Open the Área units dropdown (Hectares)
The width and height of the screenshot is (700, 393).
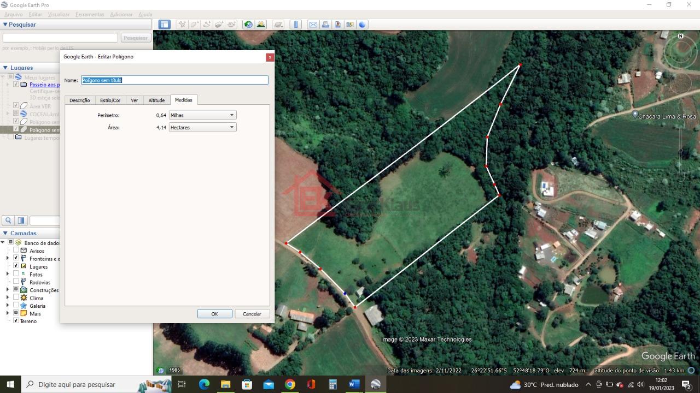pos(203,127)
